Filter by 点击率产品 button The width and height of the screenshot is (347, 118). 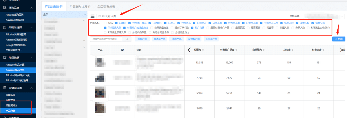[x=211, y=39]
